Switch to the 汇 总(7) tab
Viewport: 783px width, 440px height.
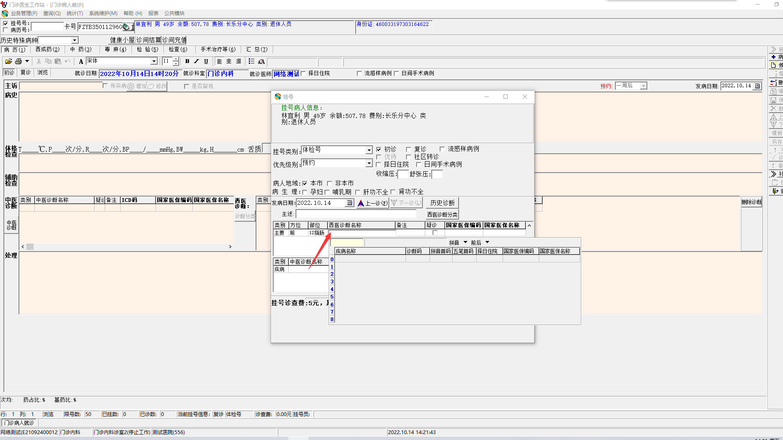coord(256,50)
